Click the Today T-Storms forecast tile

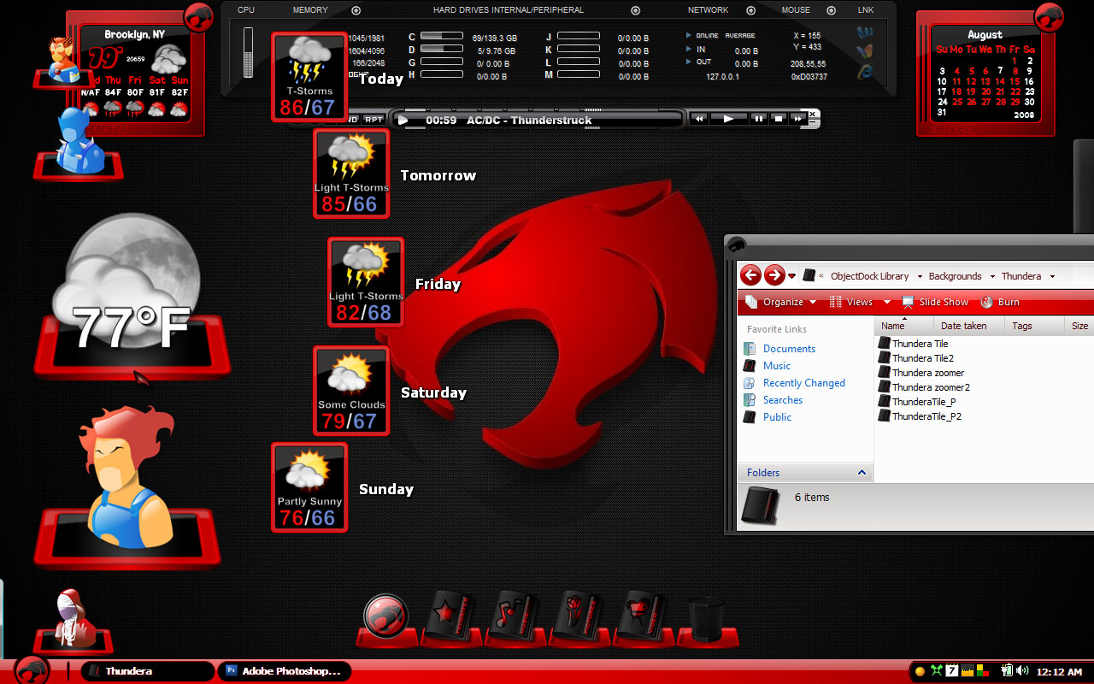tap(309, 76)
